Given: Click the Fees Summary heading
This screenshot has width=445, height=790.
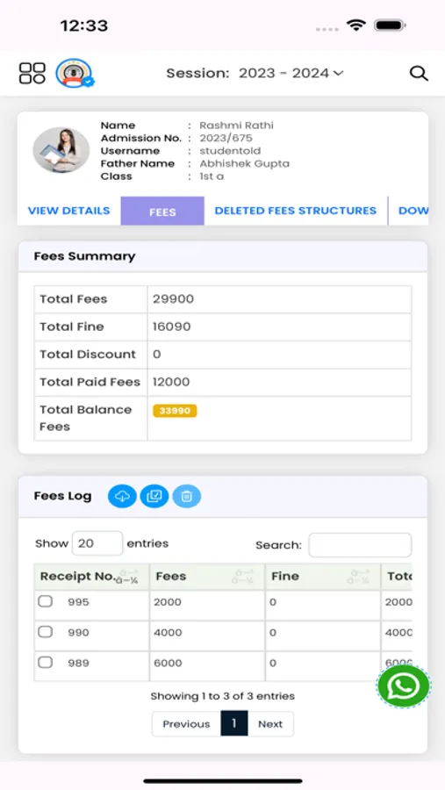Looking at the screenshot, I should (x=84, y=256).
